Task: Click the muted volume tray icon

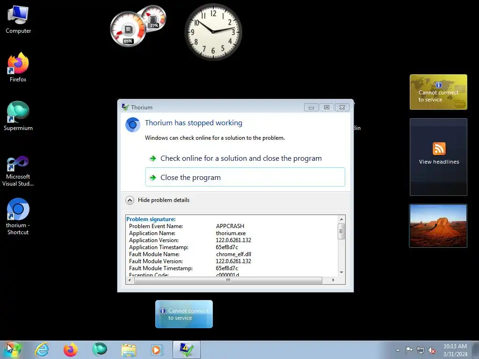Action: click(432, 350)
